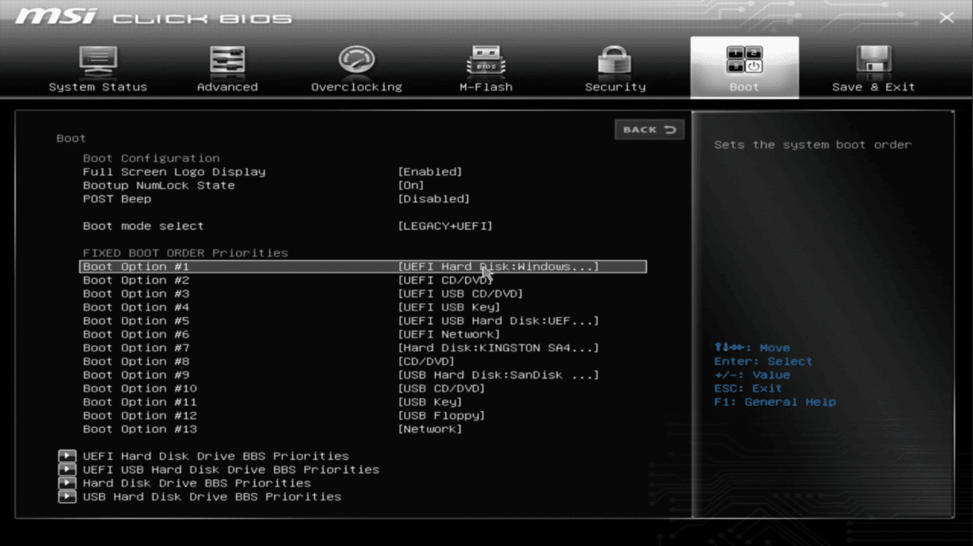Select the Boot Option #3 label
Viewport: 973px width, 546px height.
tap(136, 294)
